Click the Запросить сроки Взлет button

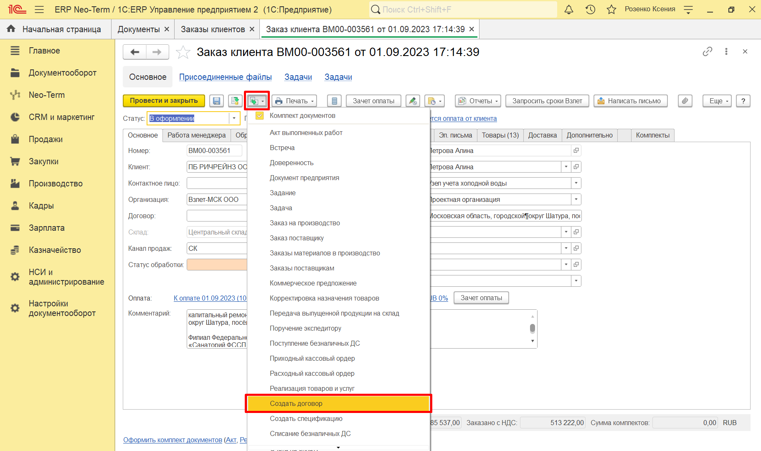(x=547, y=101)
